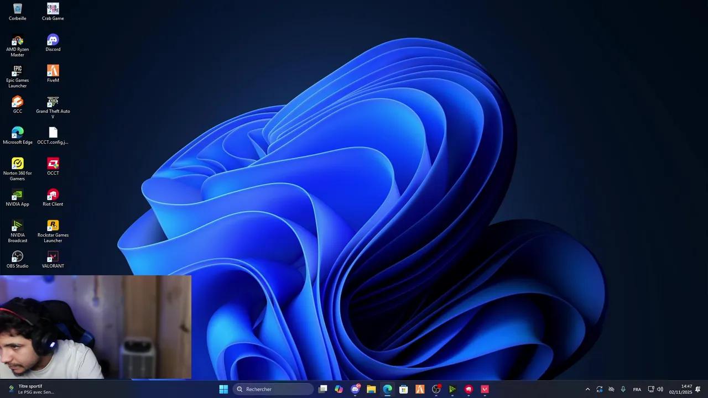Select the Crab Game desktop shortcut

(x=53, y=9)
